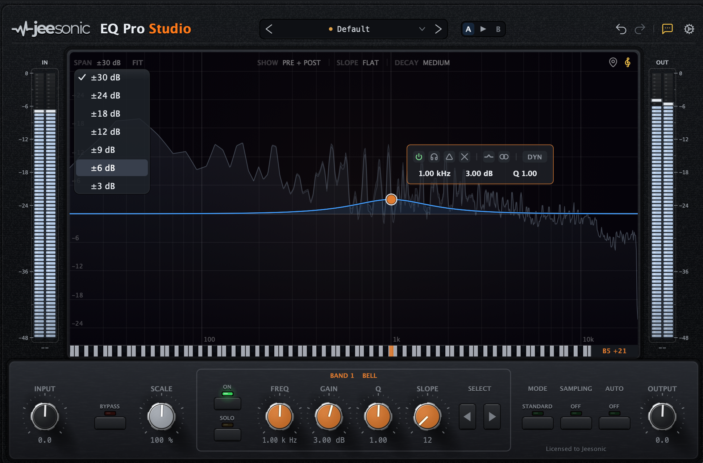Select the next band with right arrow
The height and width of the screenshot is (463, 703).
[492, 417]
